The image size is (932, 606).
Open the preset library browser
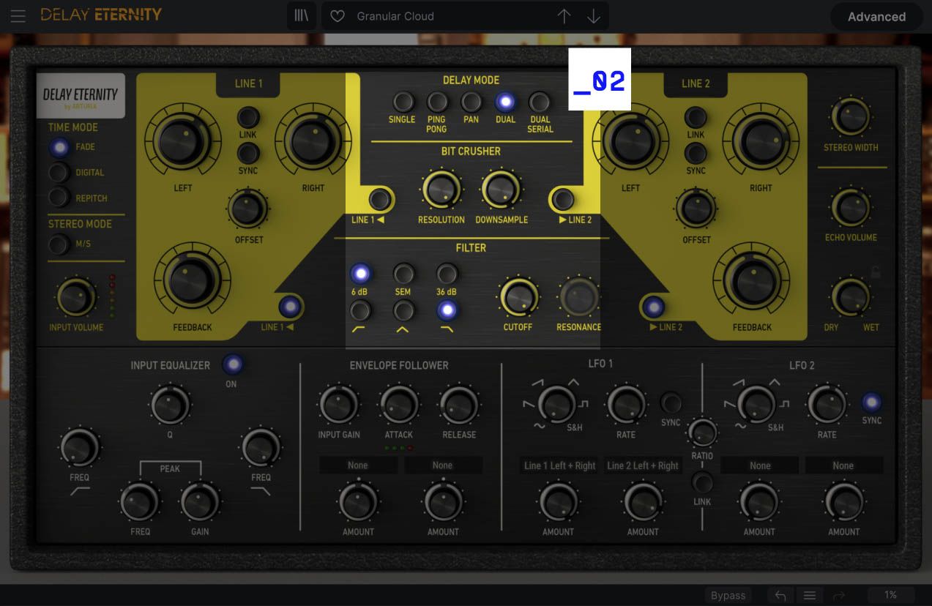pos(301,16)
